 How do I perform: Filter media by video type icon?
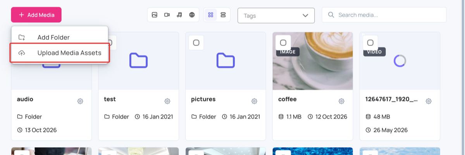(x=167, y=15)
